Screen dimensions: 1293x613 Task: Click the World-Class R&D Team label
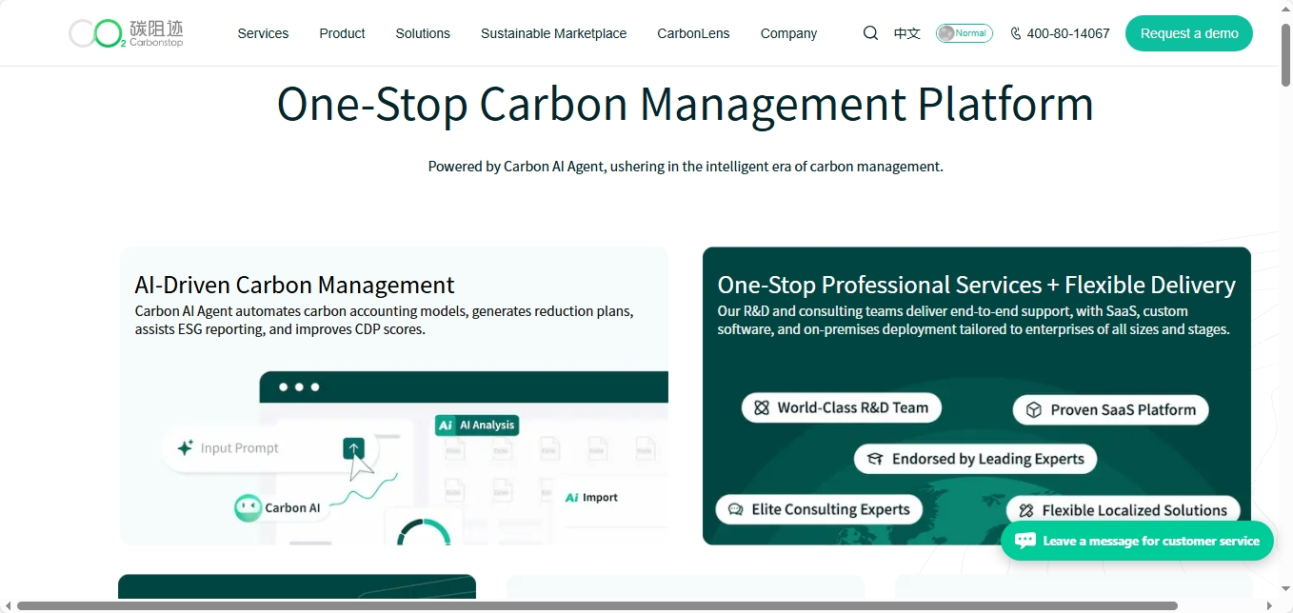point(852,408)
